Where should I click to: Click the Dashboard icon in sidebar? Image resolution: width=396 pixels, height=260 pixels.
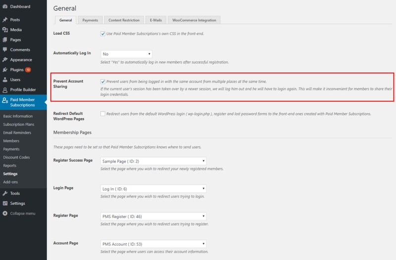[x=5, y=6]
